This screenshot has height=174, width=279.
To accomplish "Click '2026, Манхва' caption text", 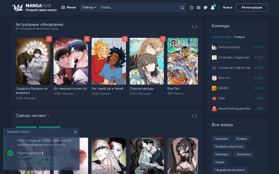I will coord(25,98).
